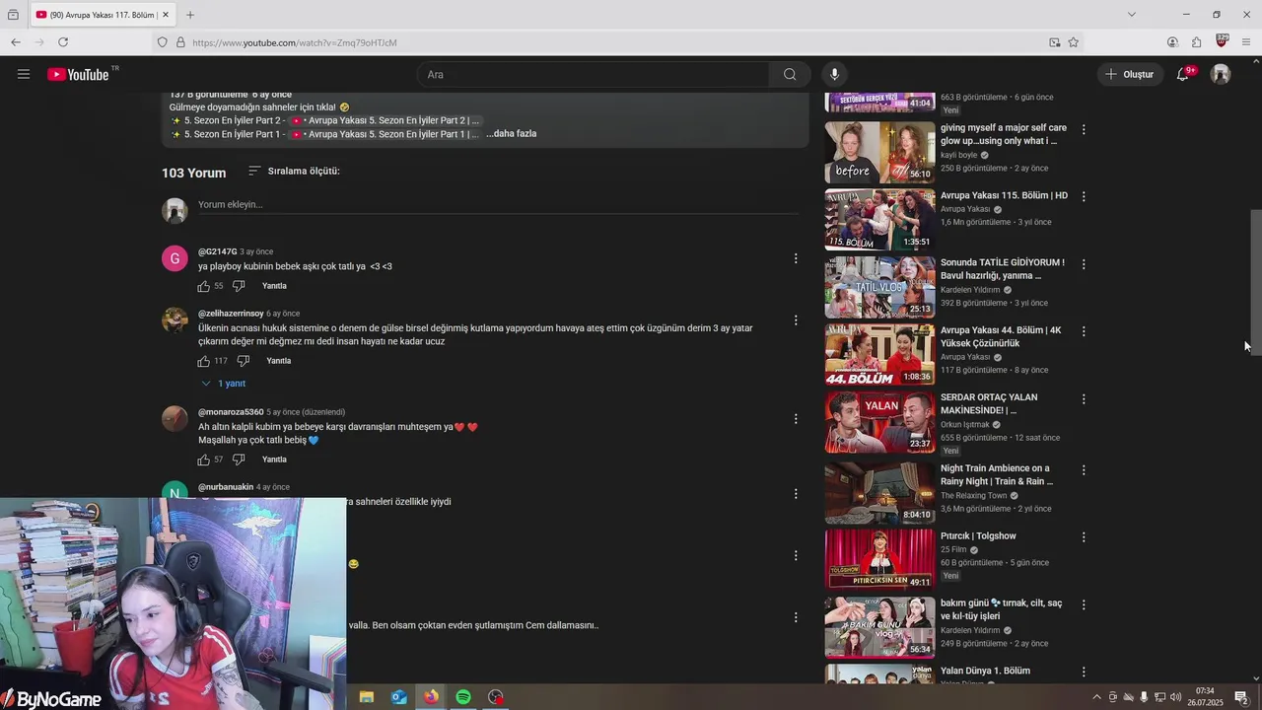1262x710 pixels.
Task: Expand the 1 yanıt replies
Action: 224,384
